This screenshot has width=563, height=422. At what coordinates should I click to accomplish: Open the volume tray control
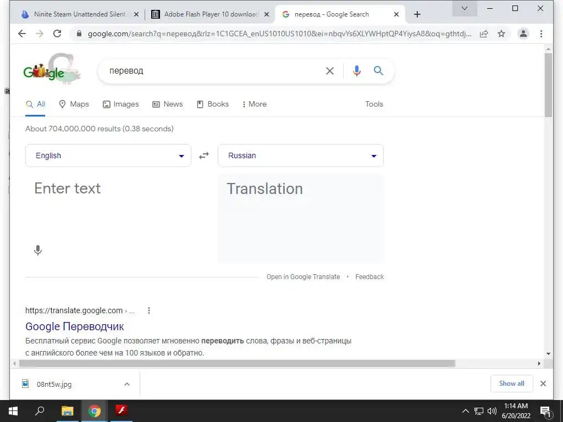(492, 411)
